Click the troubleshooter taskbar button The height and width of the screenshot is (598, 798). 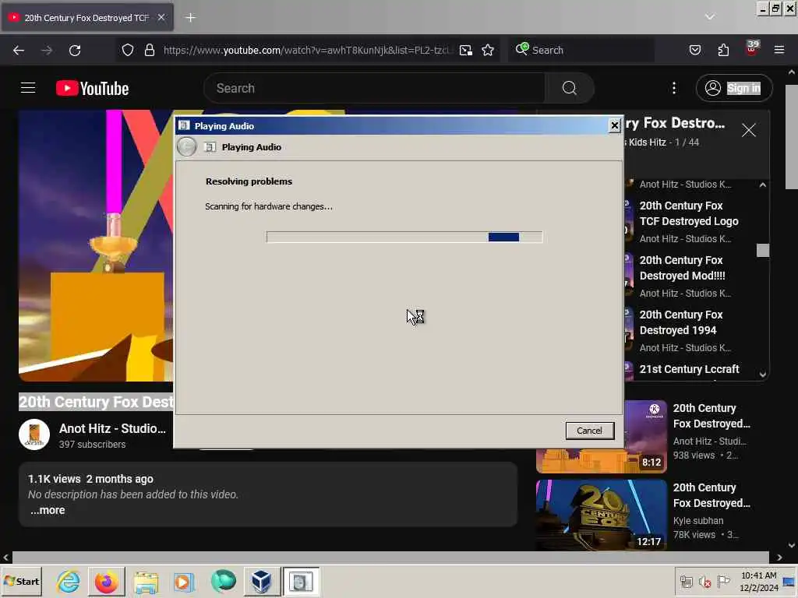click(x=302, y=582)
